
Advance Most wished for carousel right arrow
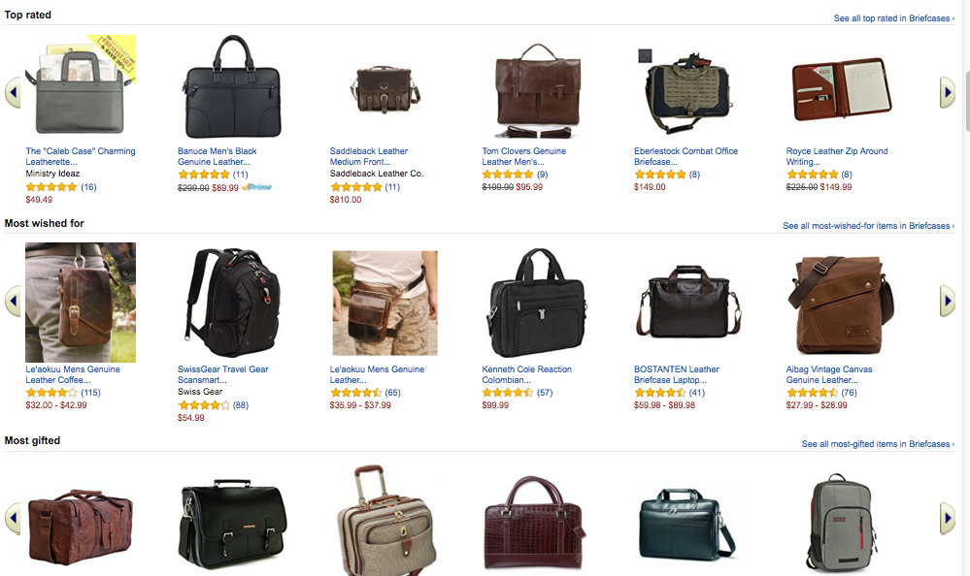click(x=948, y=301)
